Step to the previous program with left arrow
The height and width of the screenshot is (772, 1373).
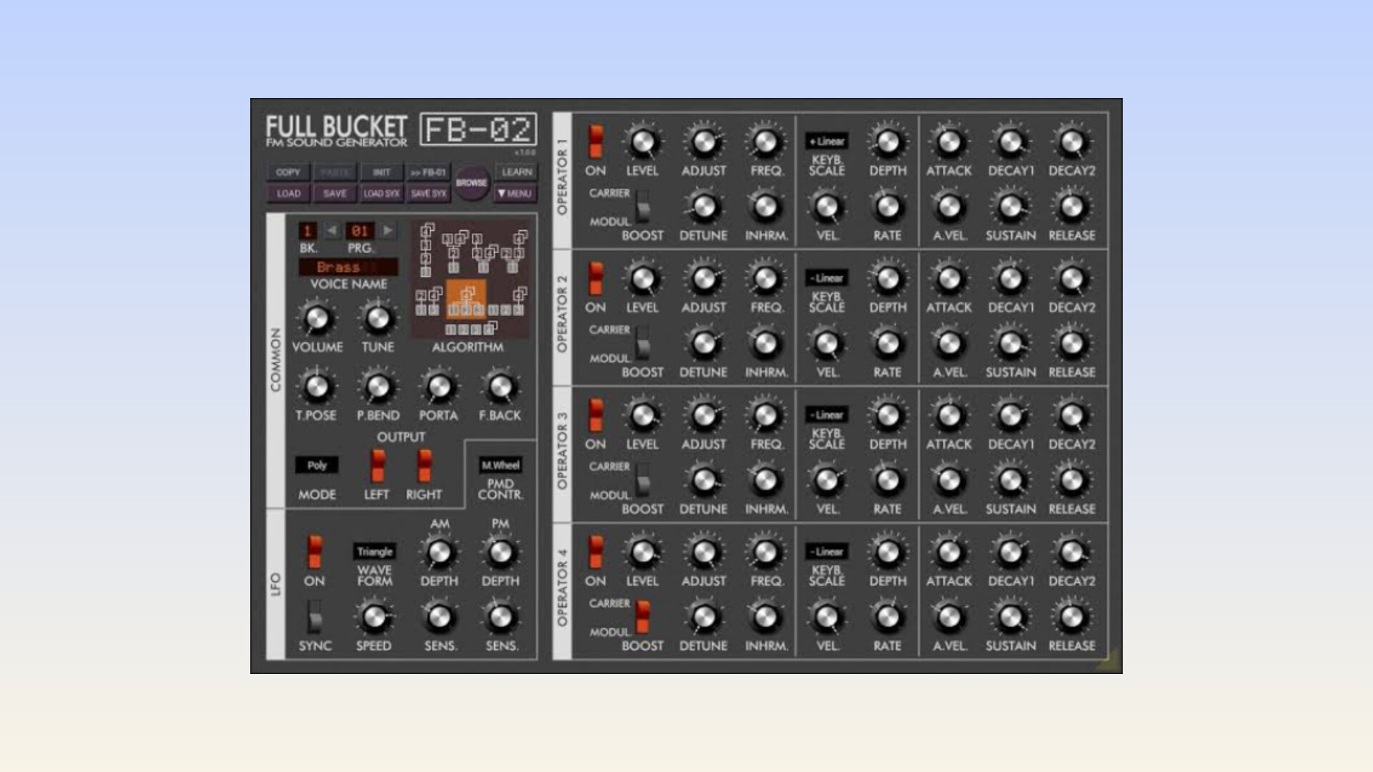tap(331, 231)
